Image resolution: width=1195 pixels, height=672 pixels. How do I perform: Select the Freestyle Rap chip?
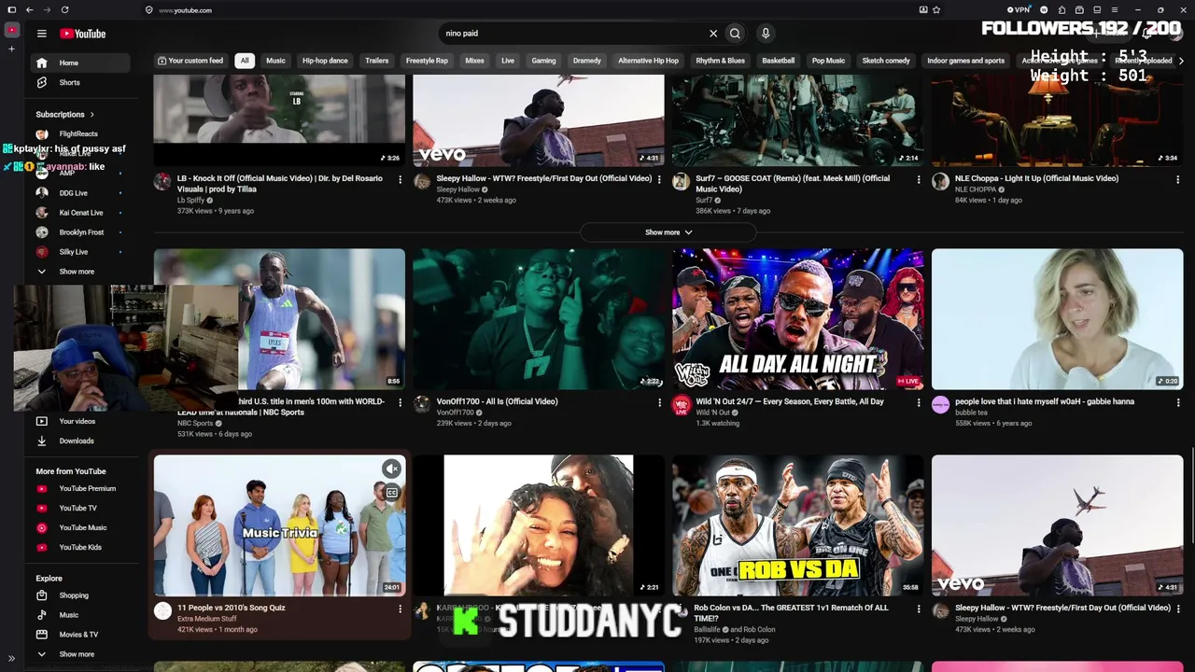click(x=427, y=61)
